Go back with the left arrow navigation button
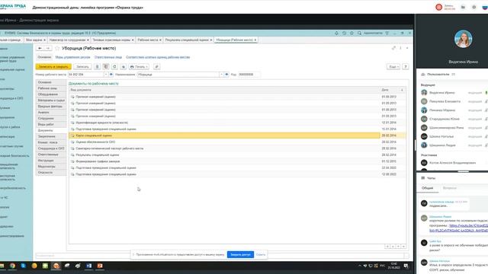The height and width of the screenshot is (274, 488). tap(40, 48)
